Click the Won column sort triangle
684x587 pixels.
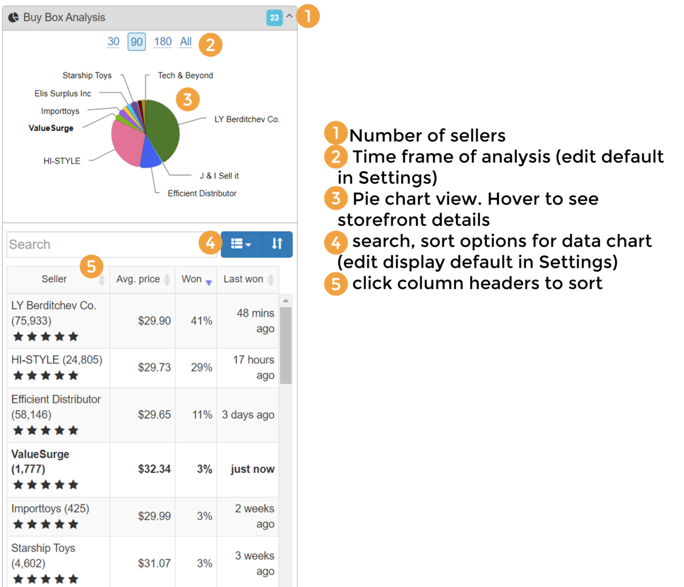(x=209, y=282)
